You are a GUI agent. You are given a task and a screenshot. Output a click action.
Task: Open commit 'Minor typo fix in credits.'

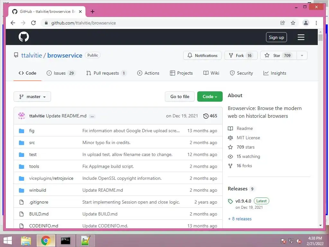click(106, 142)
